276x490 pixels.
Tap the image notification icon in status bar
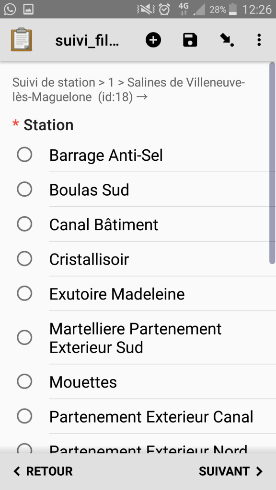(28, 10)
